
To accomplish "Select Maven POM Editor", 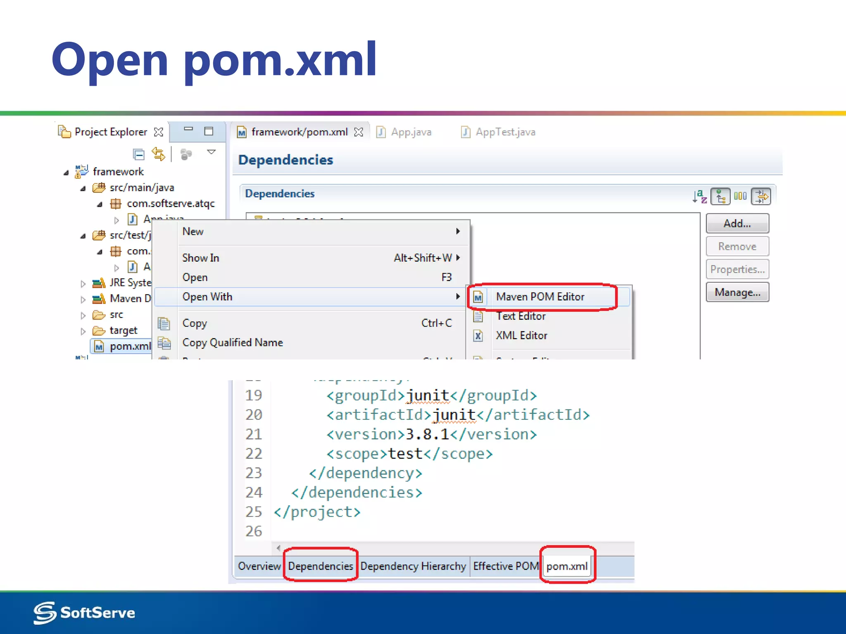I will pos(549,297).
